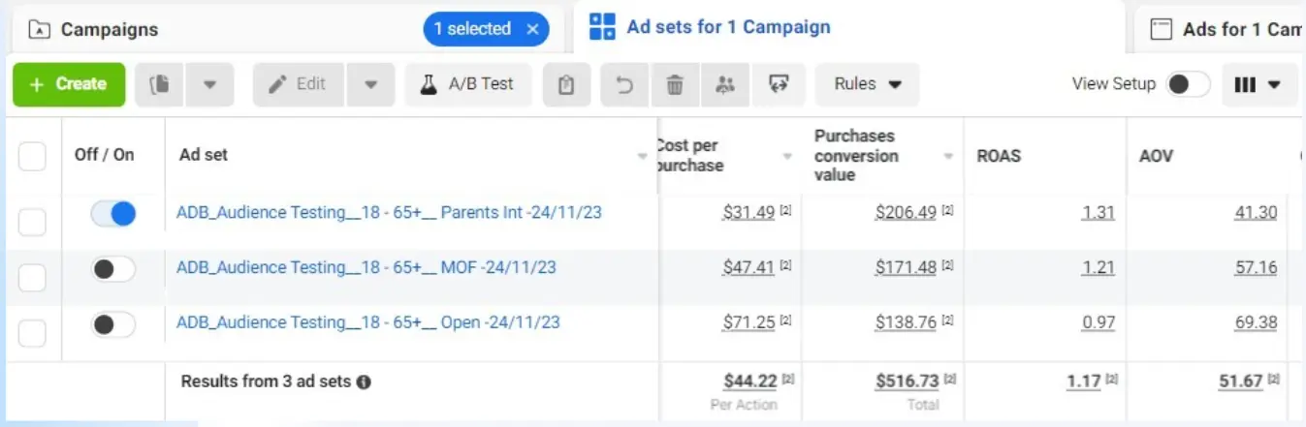Click the duplicate ad set icon
Image resolution: width=1306 pixels, height=427 pixels.
[x=159, y=84]
